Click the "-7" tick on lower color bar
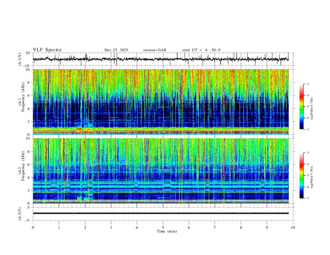 tap(307, 198)
